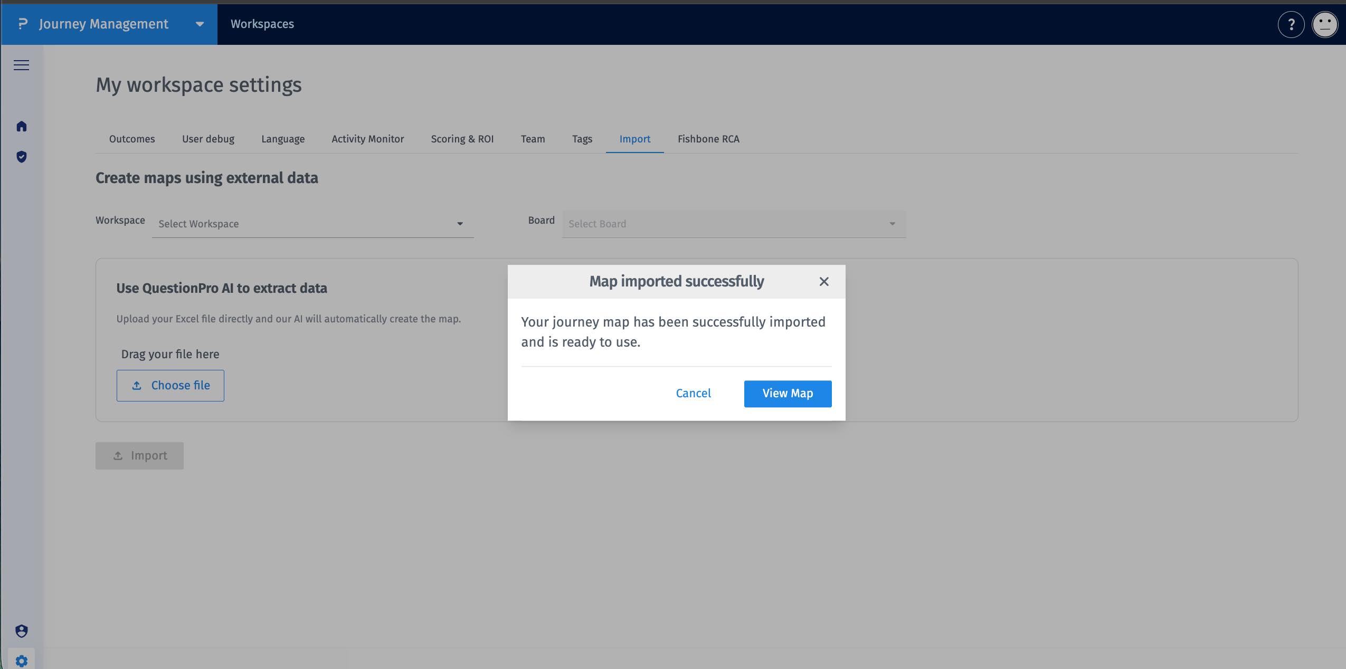
Task: Click the Import button below the upload area
Action: (x=139, y=455)
